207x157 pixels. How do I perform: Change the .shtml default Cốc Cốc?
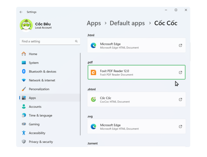[x=136, y=99]
